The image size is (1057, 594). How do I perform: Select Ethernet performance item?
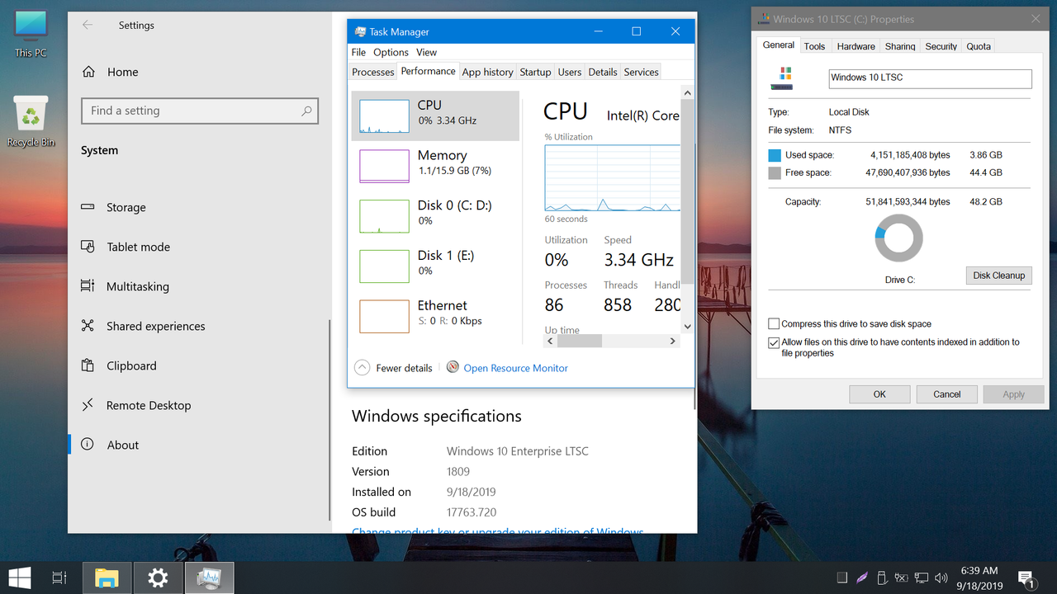tap(436, 316)
